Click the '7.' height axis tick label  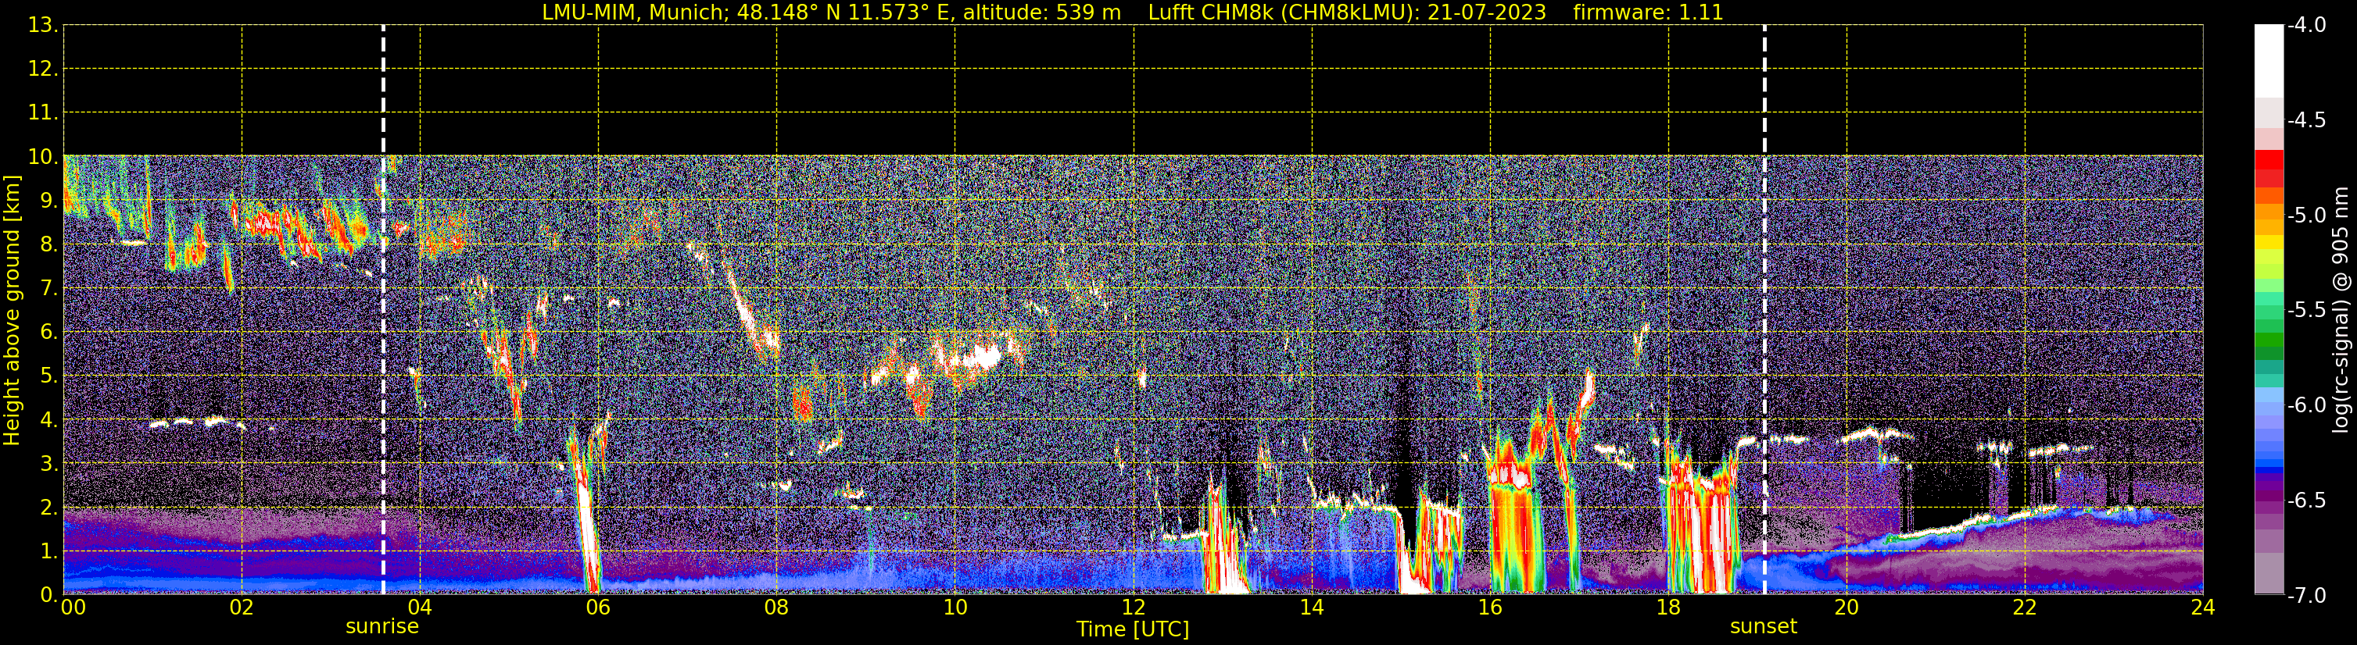click(49, 289)
